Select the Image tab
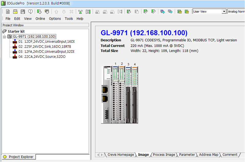 pyautogui.click(x=143, y=155)
